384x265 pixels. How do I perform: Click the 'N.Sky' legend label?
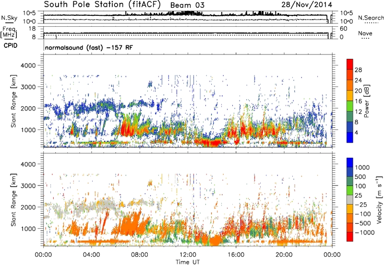coord(9,18)
